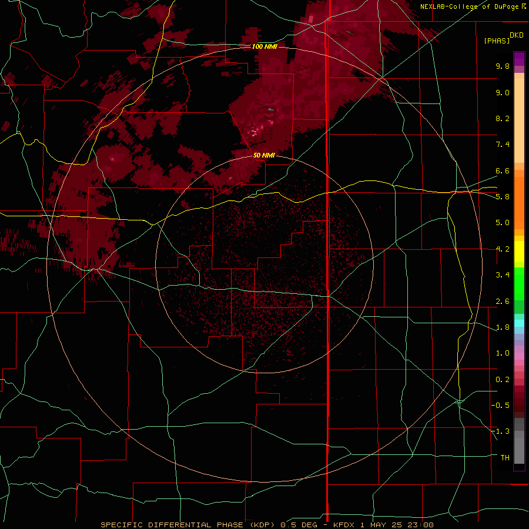The width and height of the screenshot is (529, 529).
Task: Click the orange color bar segment
Action: pos(519,202)
